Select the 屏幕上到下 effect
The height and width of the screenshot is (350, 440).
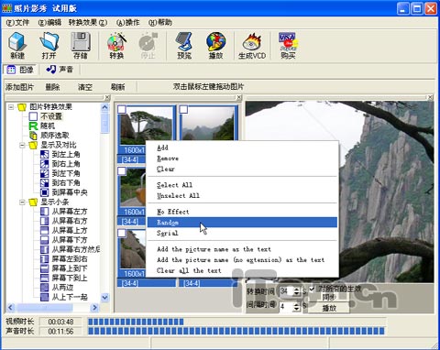tap(45, 268)
